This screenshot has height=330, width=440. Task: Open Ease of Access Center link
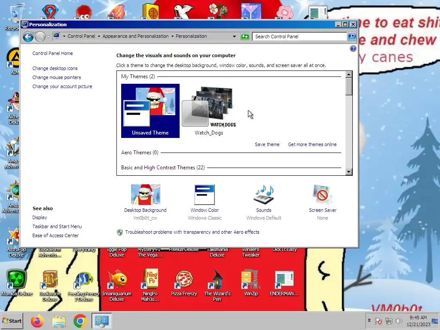[x=55, y=235]
